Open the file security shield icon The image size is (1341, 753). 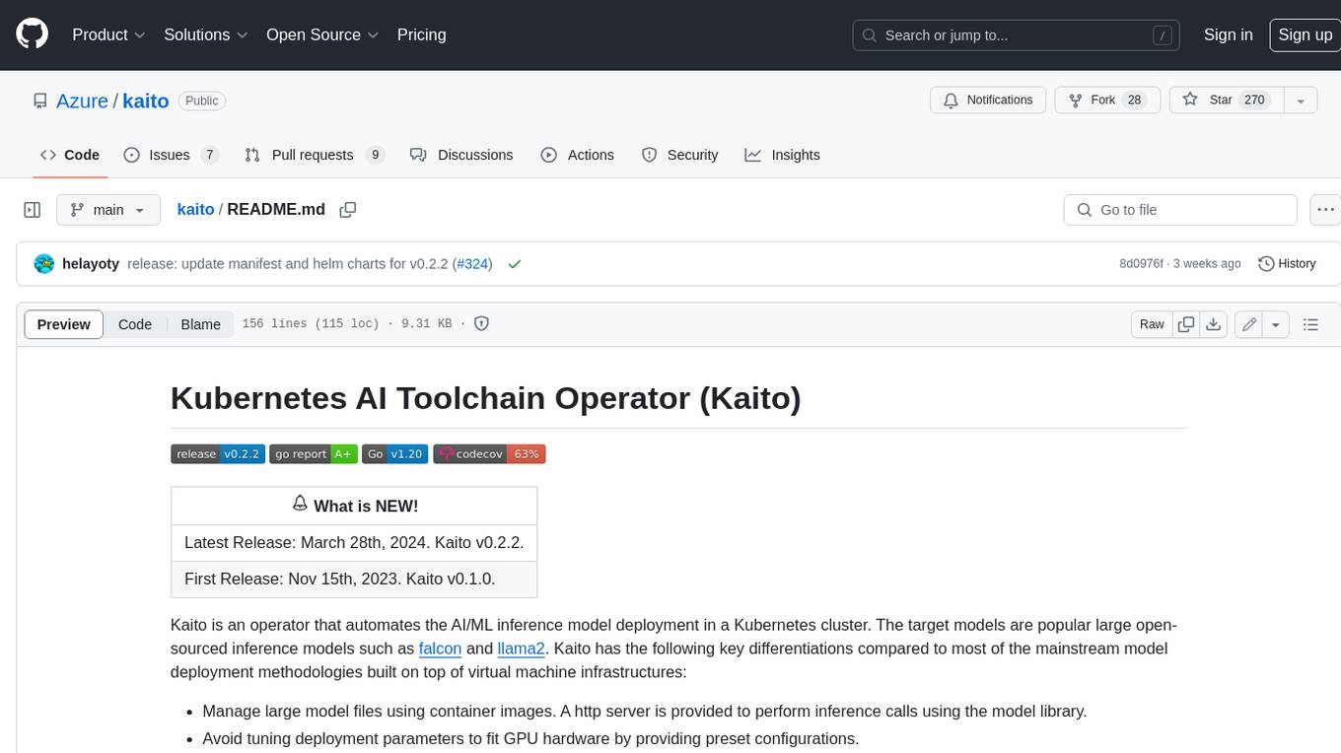pyautogui.click(x=481, y=324)
